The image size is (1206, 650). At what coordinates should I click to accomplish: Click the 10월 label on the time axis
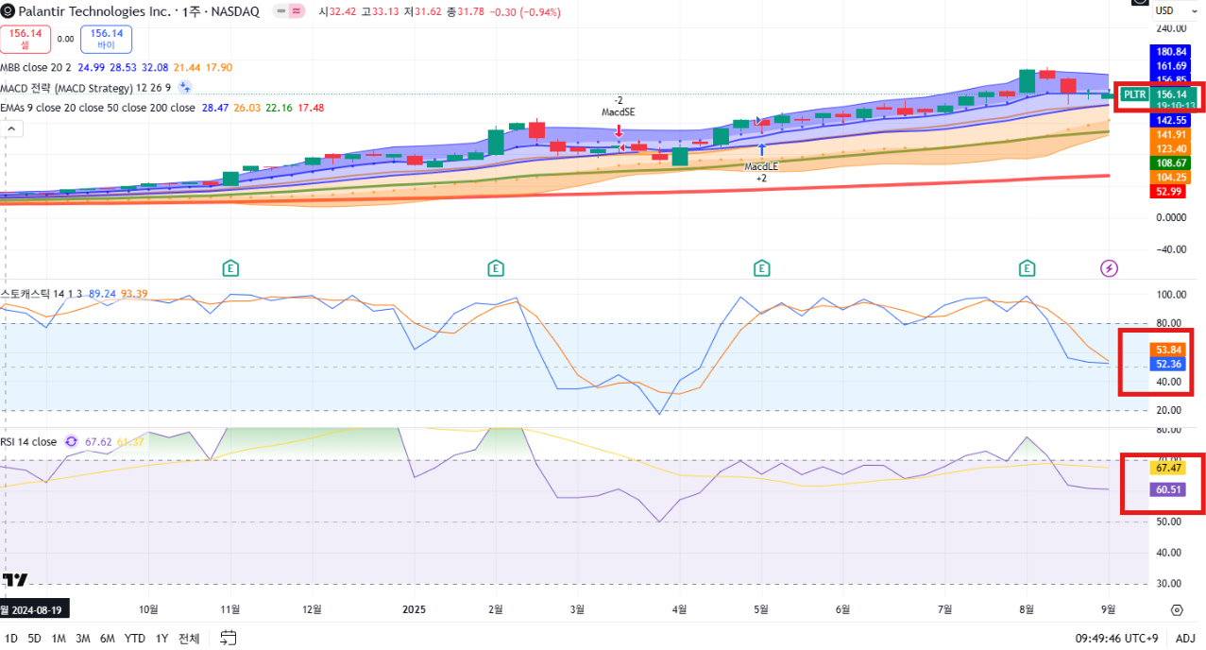click(x=148, y=609)
